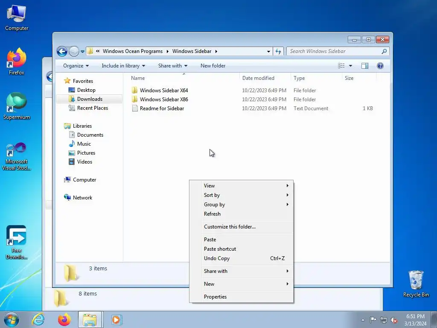
Task: Click the muted volume tray icon
Action: [394, 320]
